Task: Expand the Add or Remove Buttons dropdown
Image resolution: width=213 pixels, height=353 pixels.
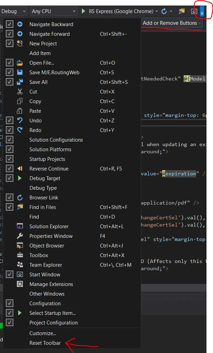Action: [x=172, y=23]
